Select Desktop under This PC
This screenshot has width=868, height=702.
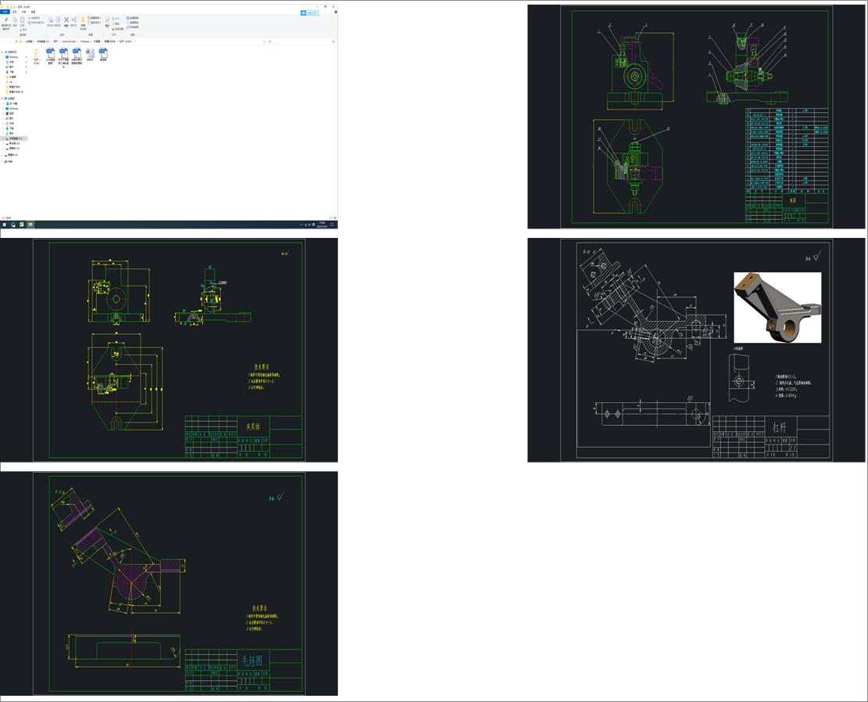click(x=13, y=109)
